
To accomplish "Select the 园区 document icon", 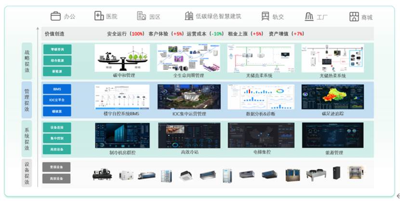I will click(x=141, y=16).
